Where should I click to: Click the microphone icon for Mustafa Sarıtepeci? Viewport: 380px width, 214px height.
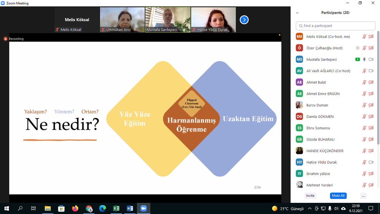point(364,59)
